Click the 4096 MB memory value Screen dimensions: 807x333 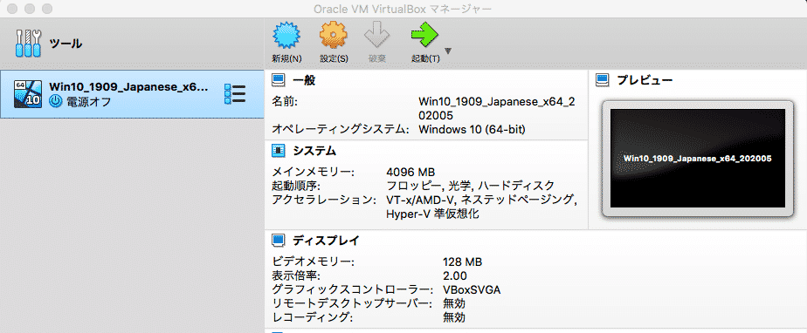tap(410, 172)
